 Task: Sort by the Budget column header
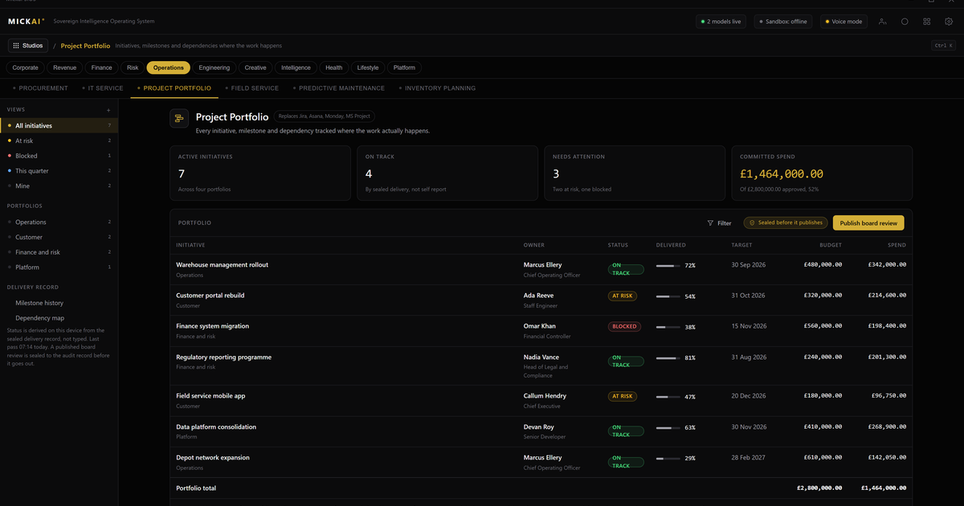831,245
